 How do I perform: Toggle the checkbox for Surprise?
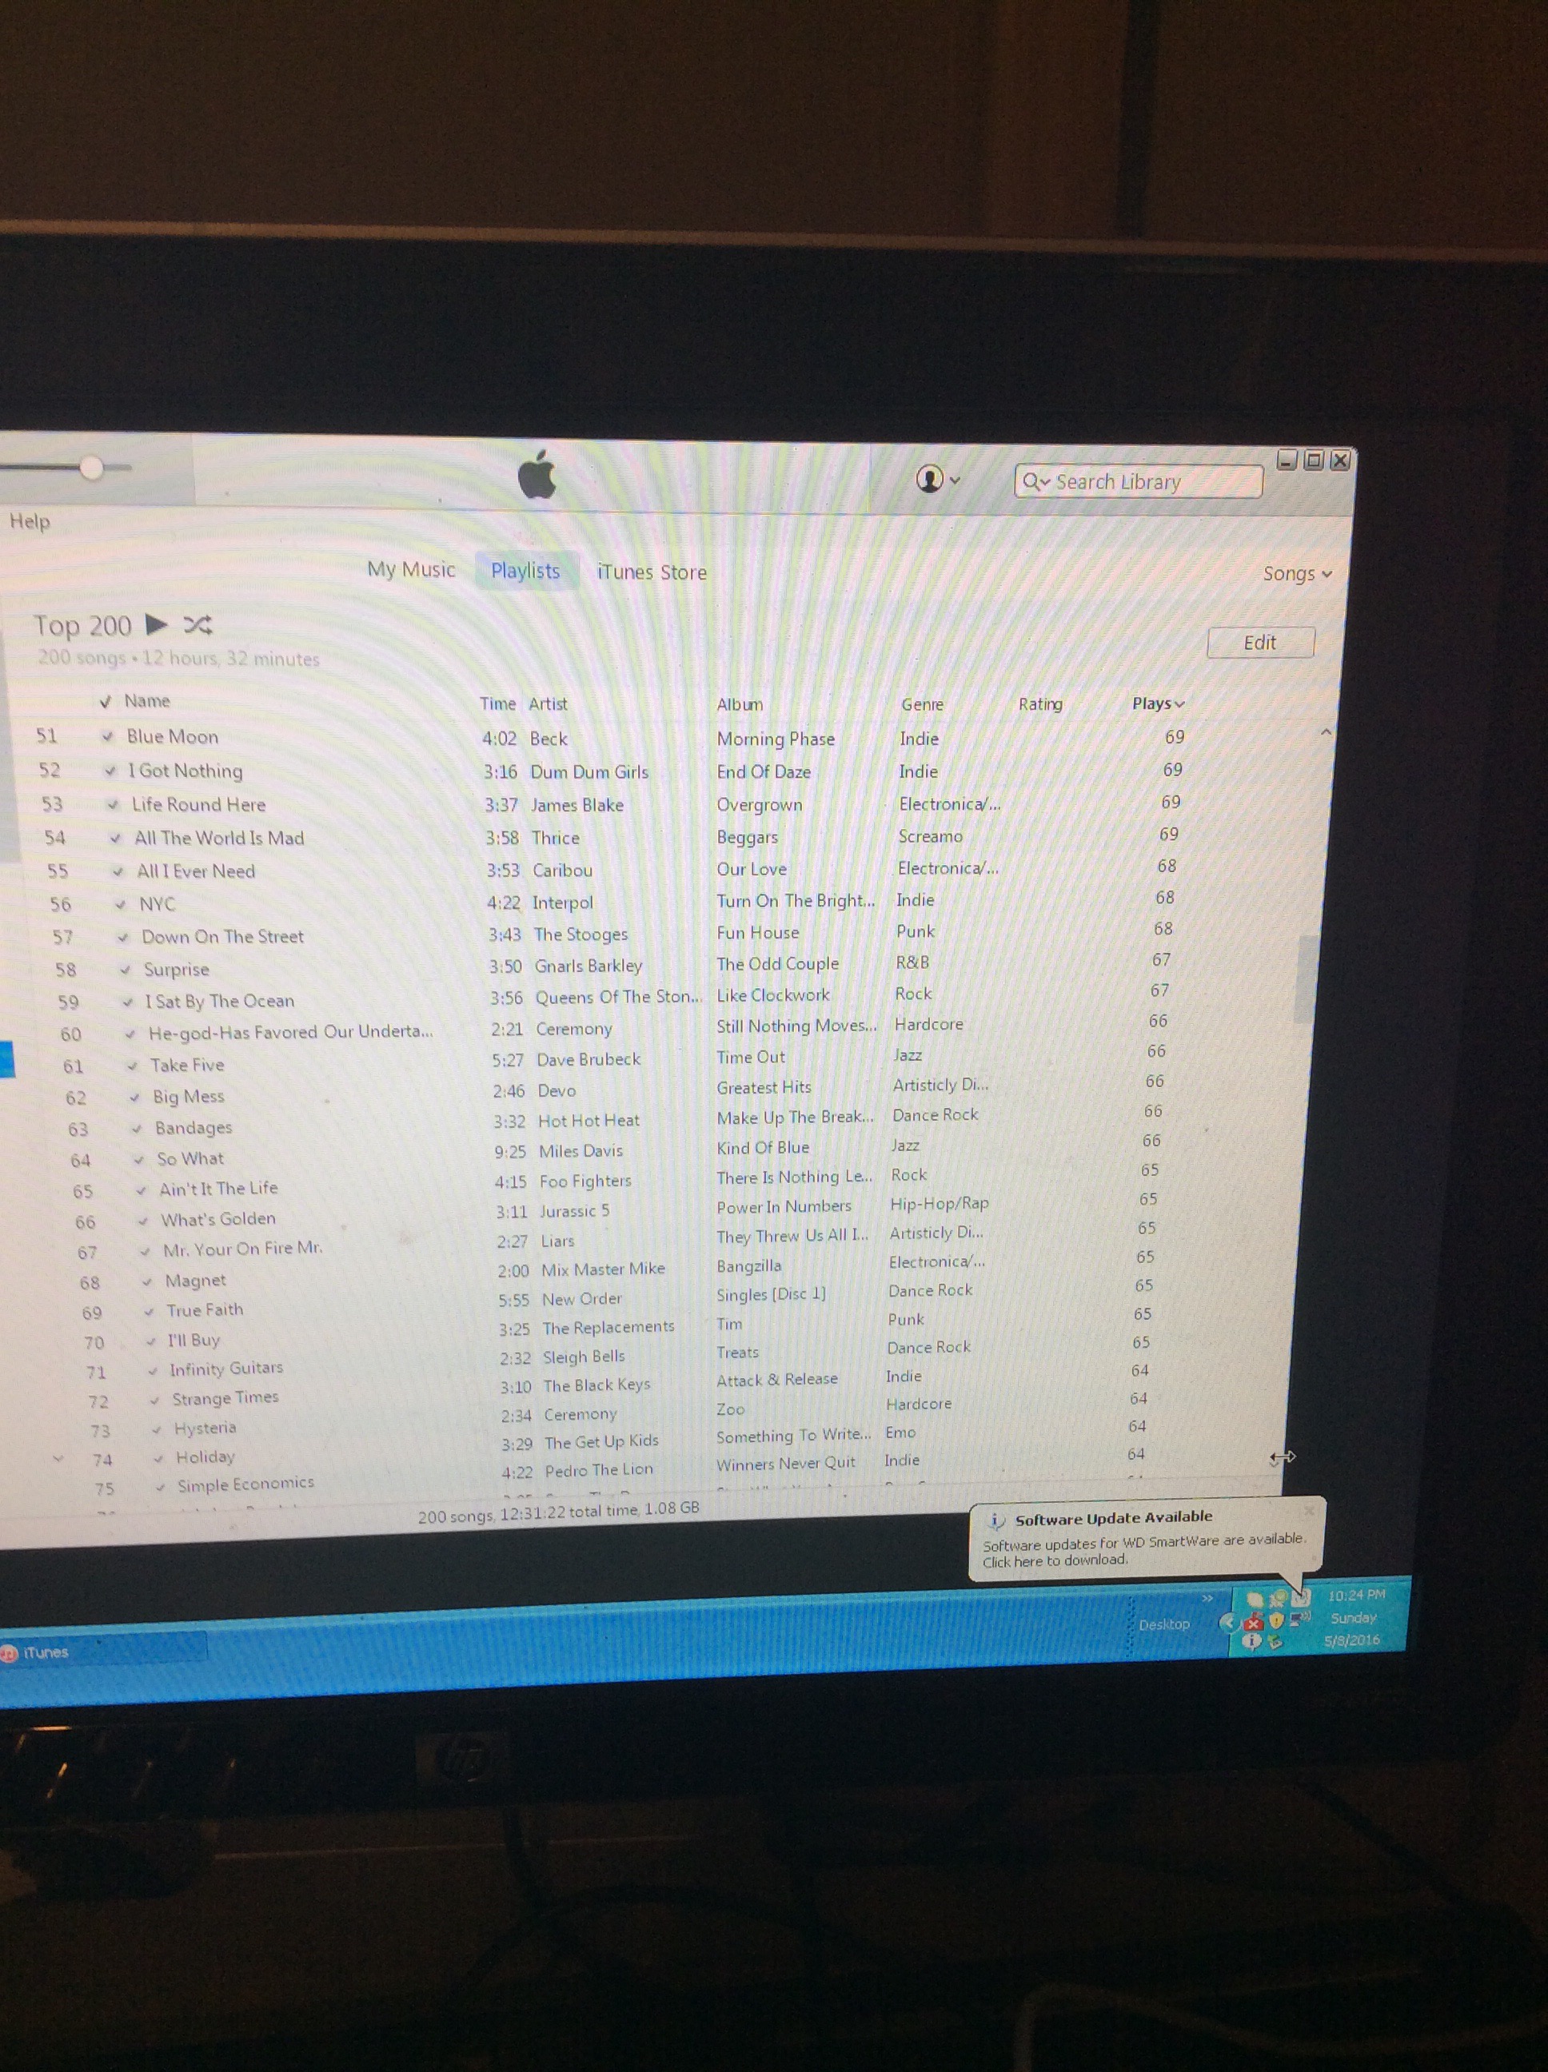(126, 970)
